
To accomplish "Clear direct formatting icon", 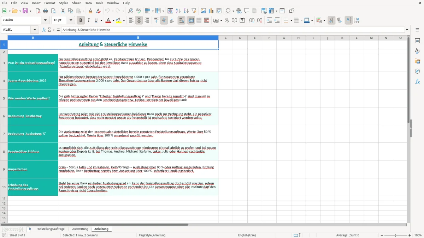I will point(99,11).
